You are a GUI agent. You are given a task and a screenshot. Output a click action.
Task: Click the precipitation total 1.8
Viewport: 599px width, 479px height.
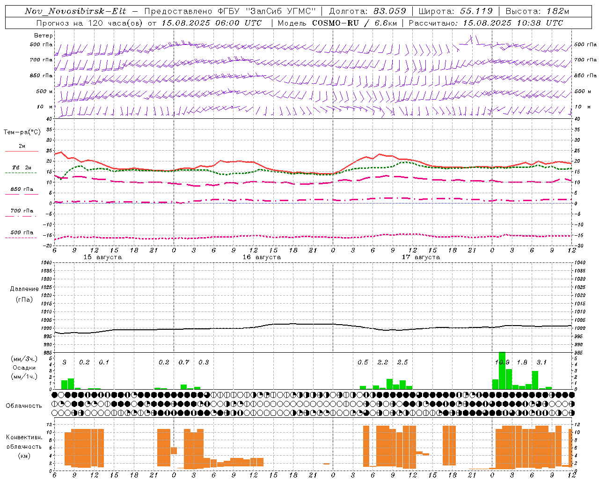tap(522, 363)
